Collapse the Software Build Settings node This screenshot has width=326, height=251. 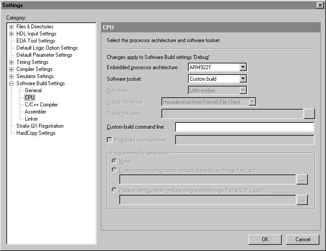[x=12, y=83]
